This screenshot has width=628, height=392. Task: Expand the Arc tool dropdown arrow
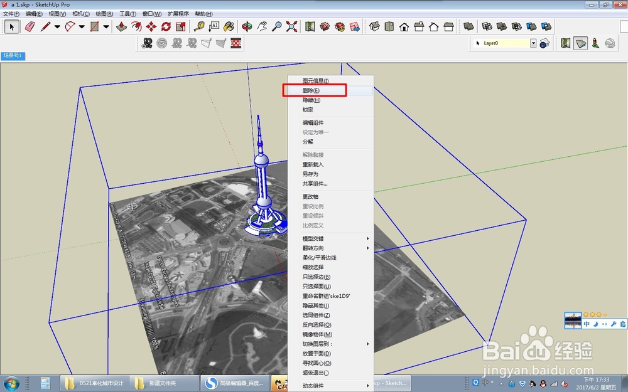coord(82,27)
